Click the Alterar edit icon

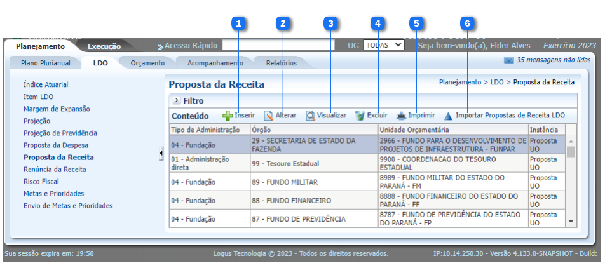268,116
